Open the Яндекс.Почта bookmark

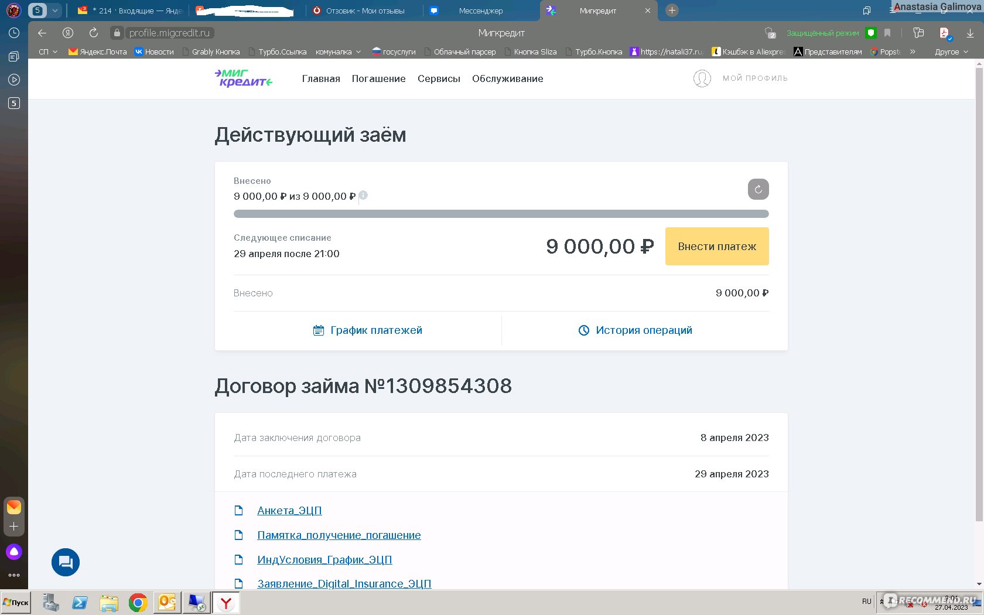tap(97, 52)
